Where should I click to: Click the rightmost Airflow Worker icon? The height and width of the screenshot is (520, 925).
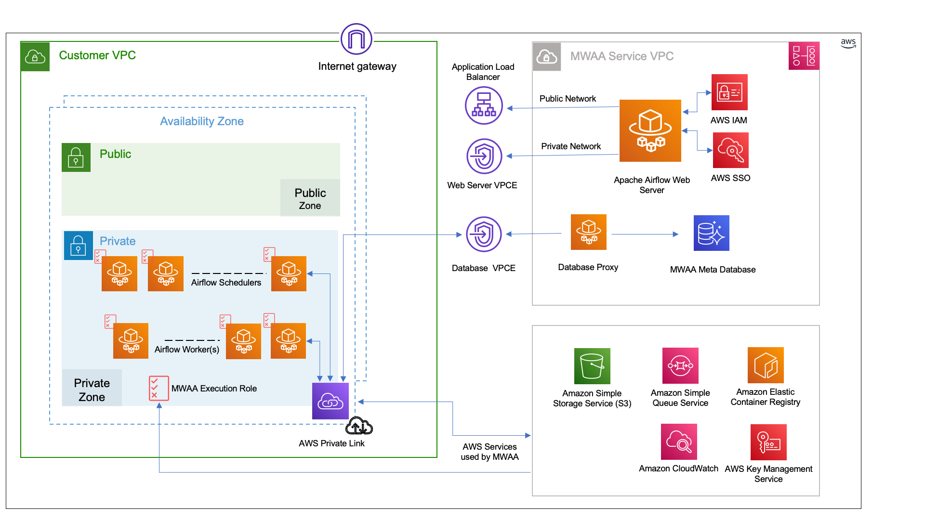click(x=288, y=341)
